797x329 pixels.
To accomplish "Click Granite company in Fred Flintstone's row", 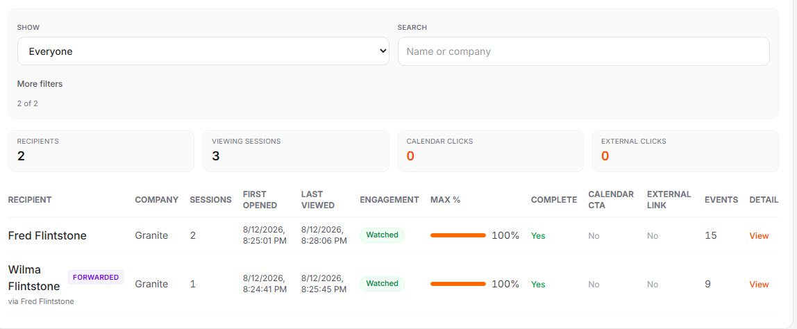I will coord(151,235).
